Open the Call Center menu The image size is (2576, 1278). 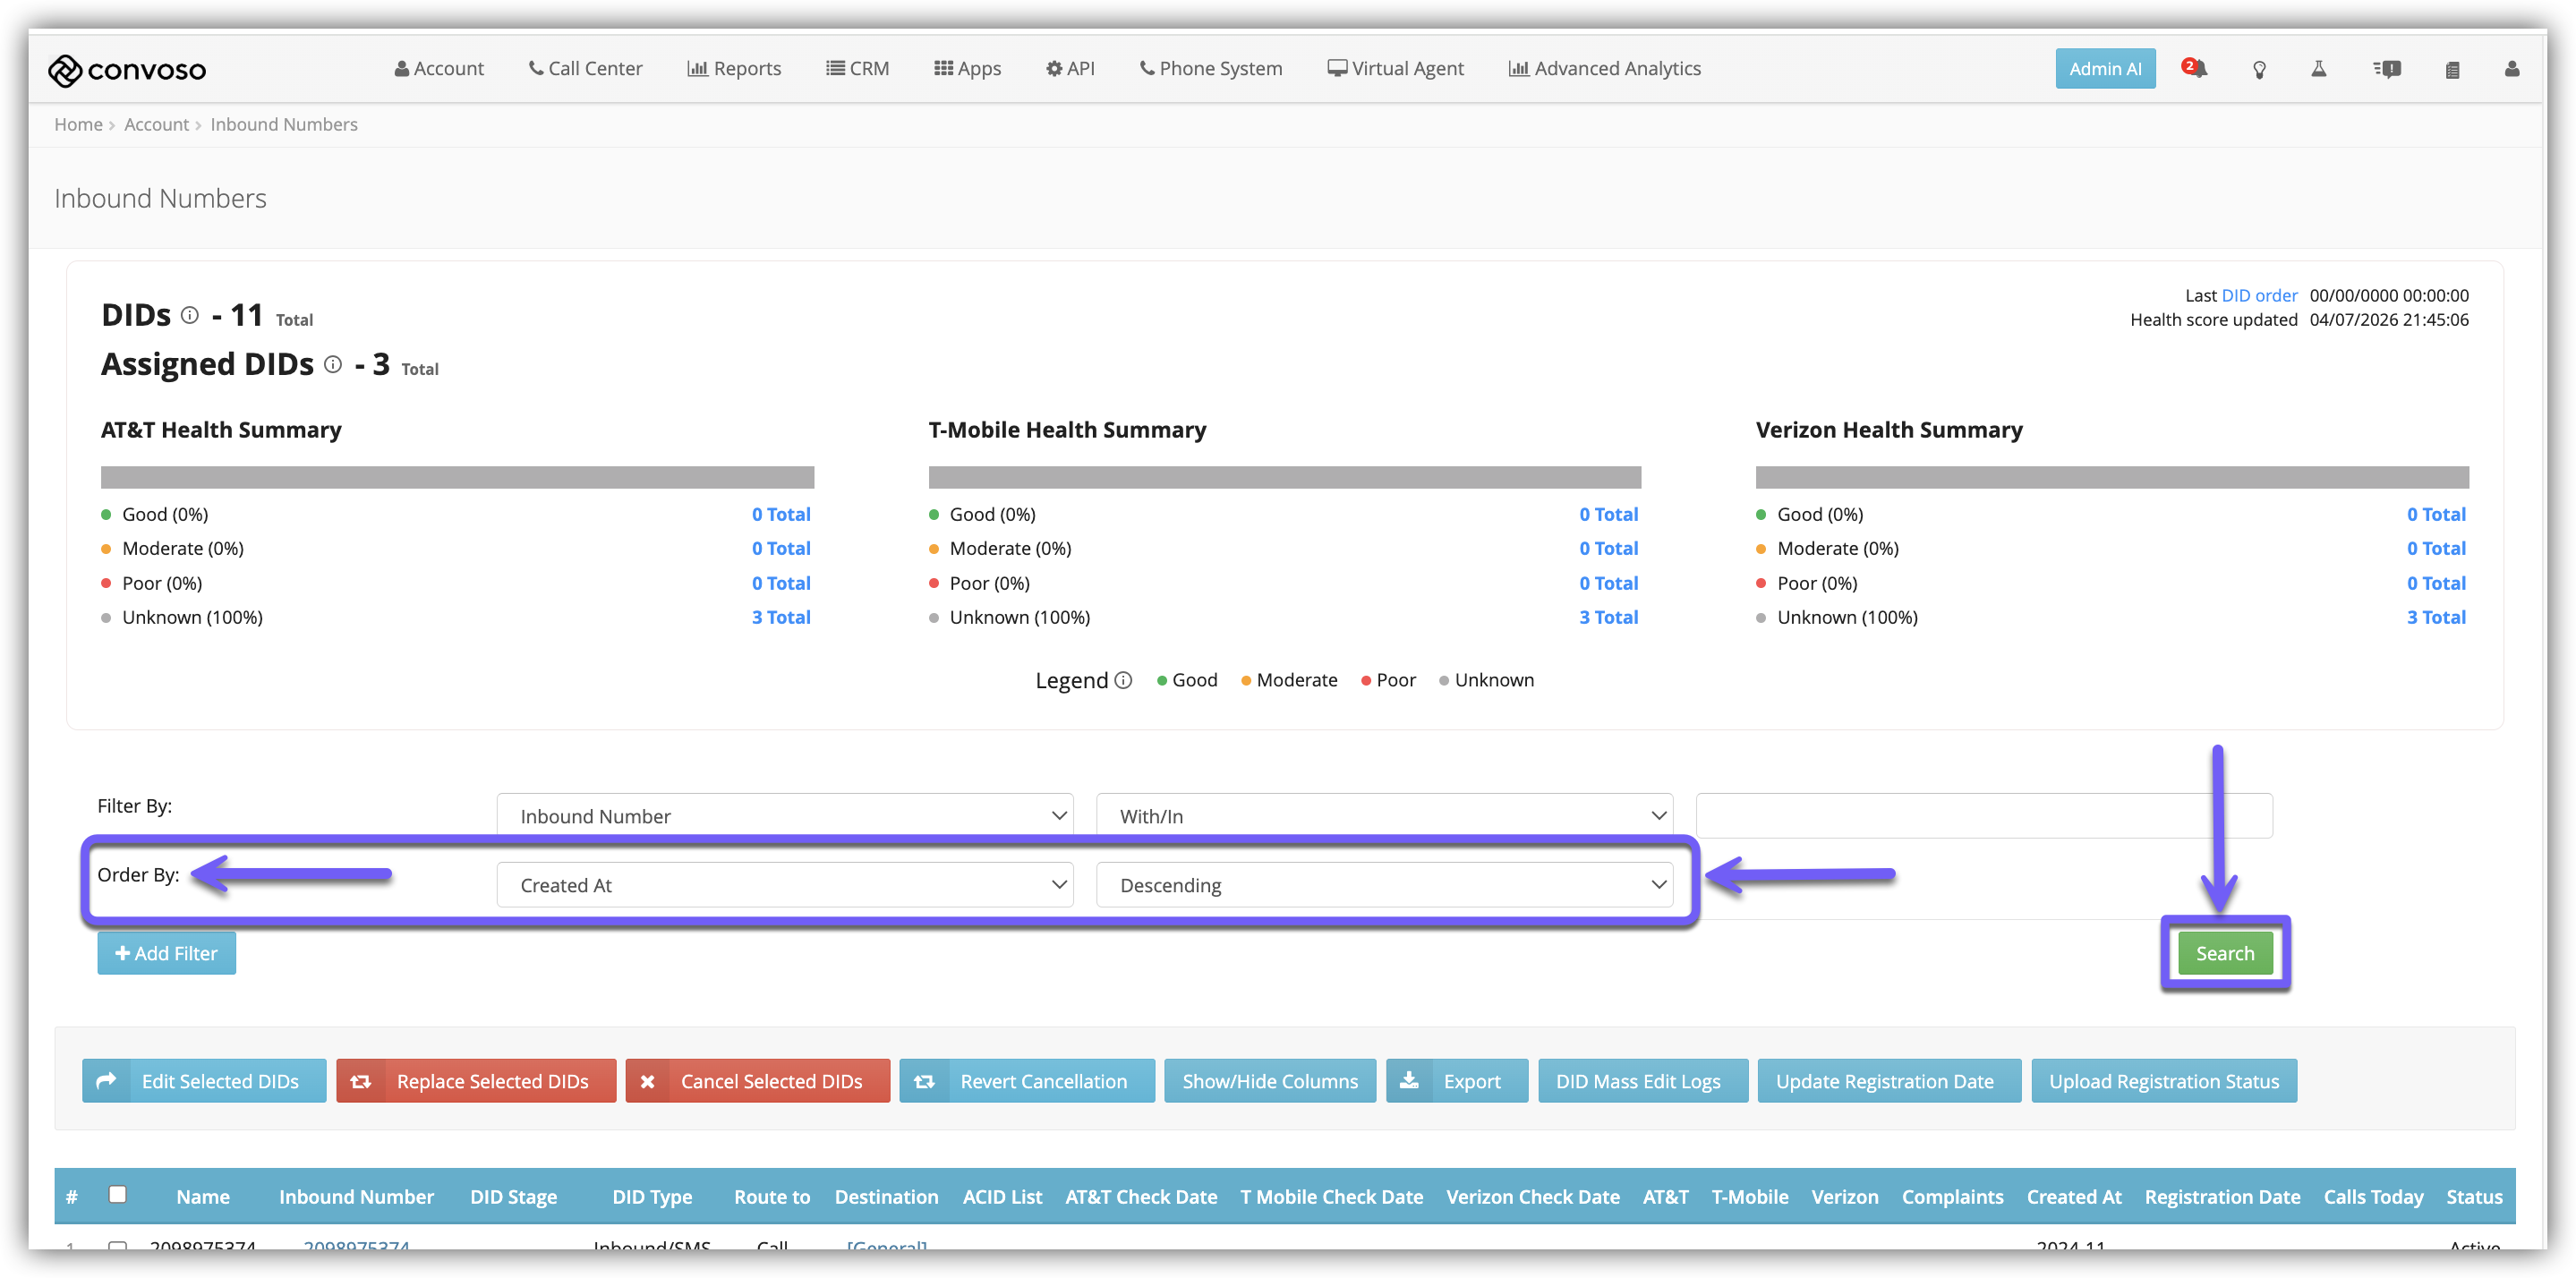[585, 68]
